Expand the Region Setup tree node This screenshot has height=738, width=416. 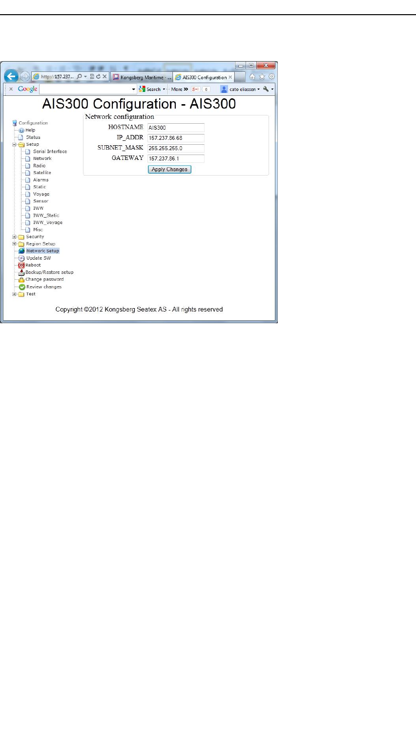click(14, 244)
